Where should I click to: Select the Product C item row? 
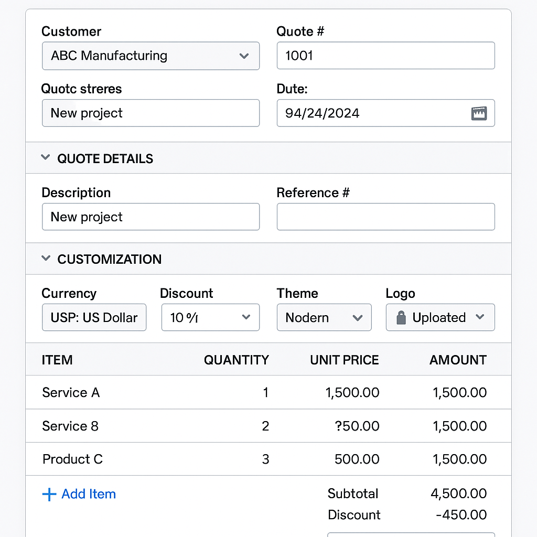[72, 459]
